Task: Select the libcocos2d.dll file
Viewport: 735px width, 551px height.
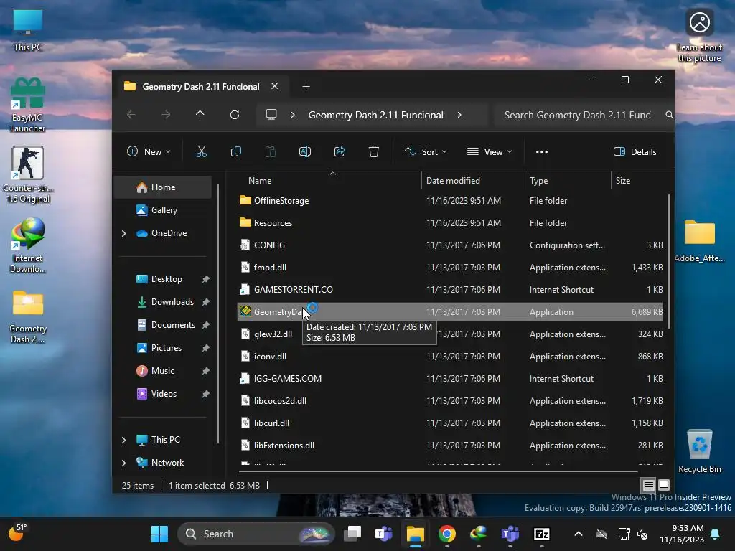Action: pyautogui.click(x=450, y=401)
